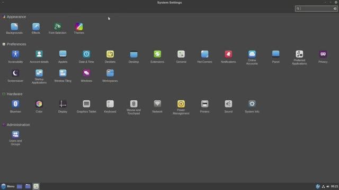Open Account details preferences
339x190 pixels.
[39, 57]
